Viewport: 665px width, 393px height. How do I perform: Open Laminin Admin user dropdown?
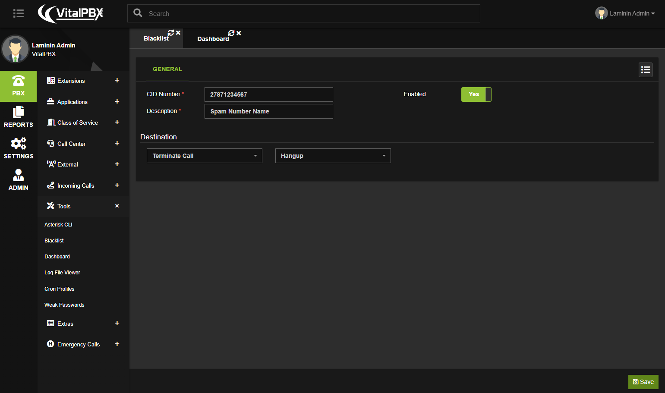tap(632, 13)
